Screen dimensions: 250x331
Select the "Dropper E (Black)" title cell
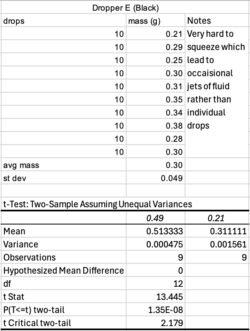pyautogui.click(x=125, y=7)
